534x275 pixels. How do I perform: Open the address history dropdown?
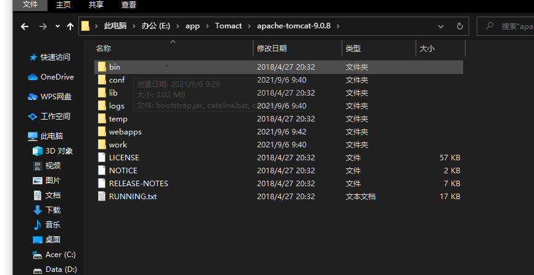tap(441, 27)
